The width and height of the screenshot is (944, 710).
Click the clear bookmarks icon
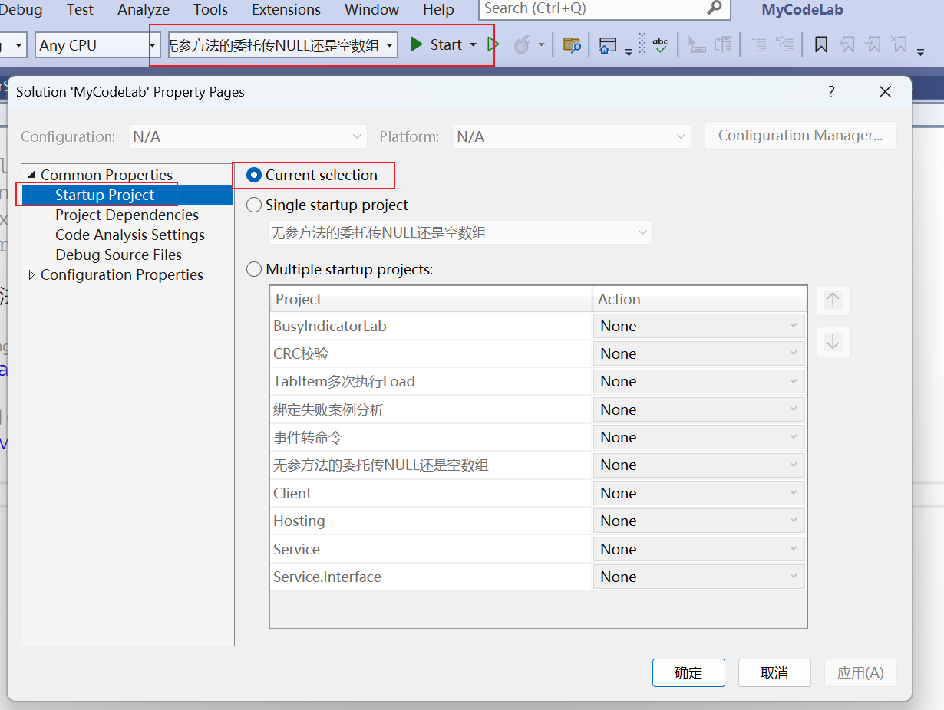899,45
